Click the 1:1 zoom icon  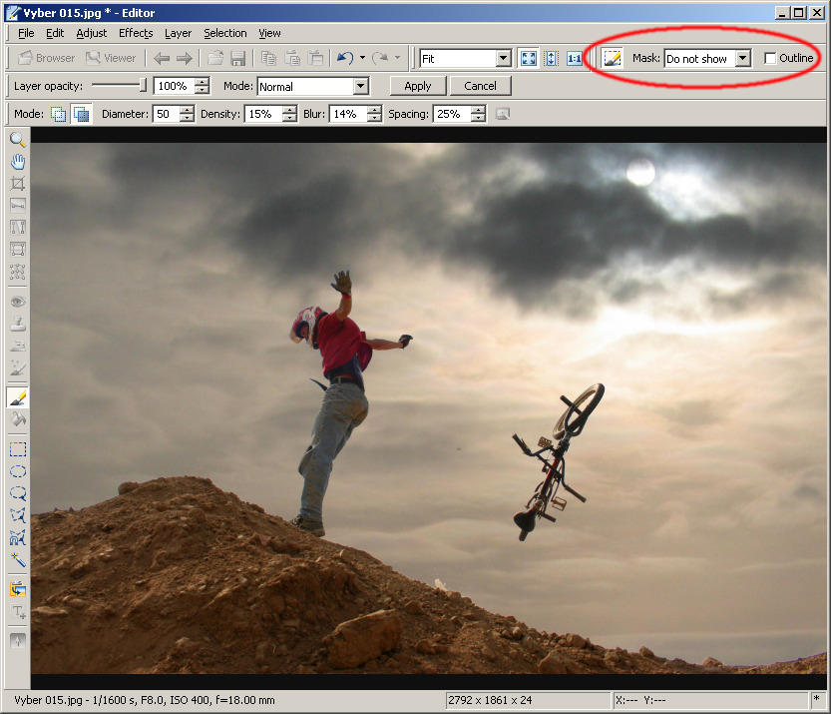[575, 59]
